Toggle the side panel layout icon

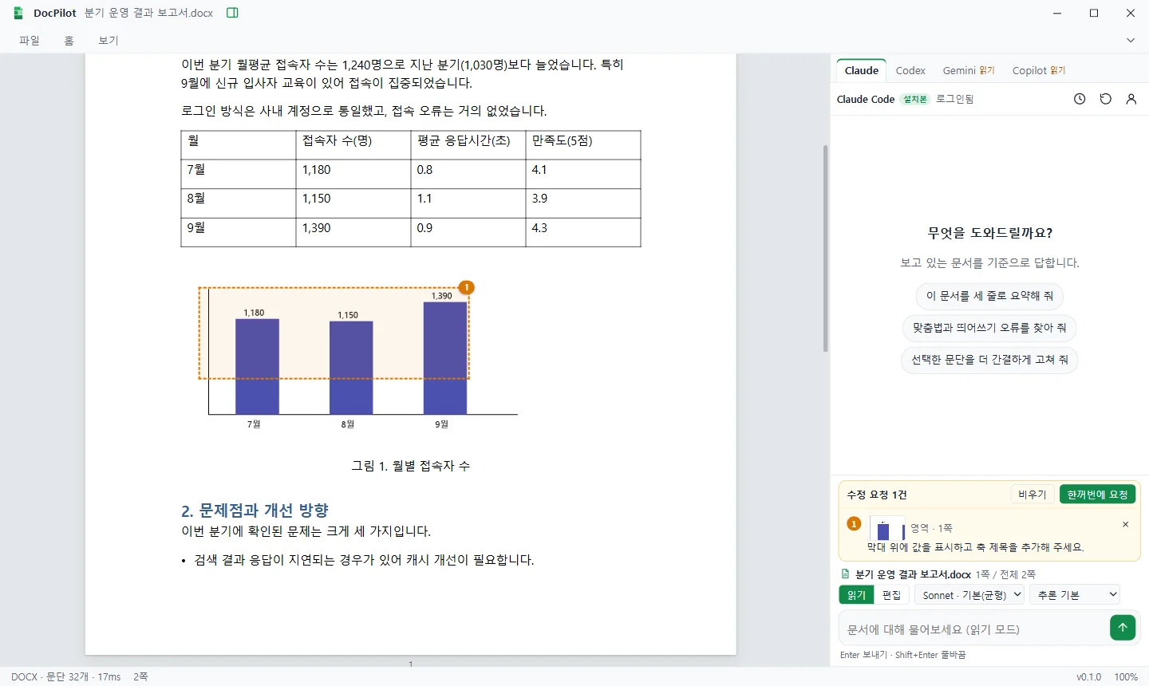(x=232, y=13)
